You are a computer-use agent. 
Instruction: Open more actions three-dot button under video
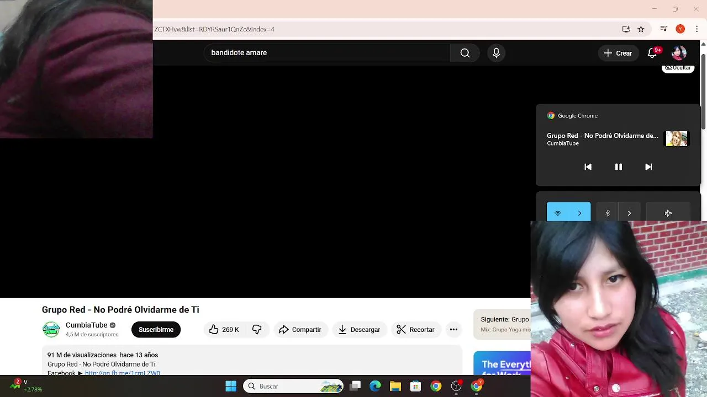(453, 330)
